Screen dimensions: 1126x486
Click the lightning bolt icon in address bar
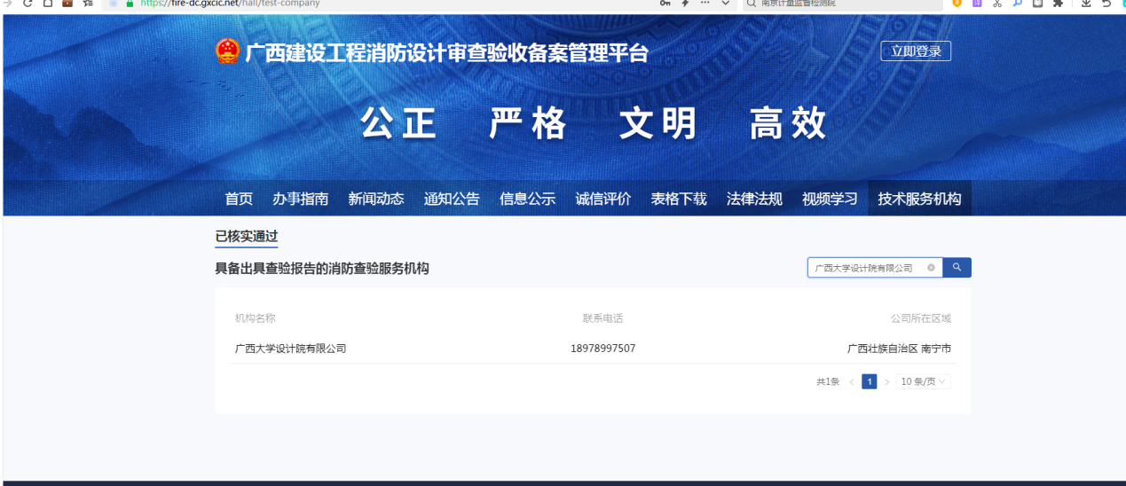685,4
